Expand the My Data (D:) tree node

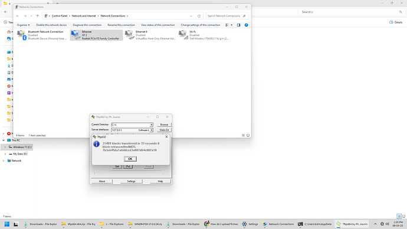click(x=5, y=153)
